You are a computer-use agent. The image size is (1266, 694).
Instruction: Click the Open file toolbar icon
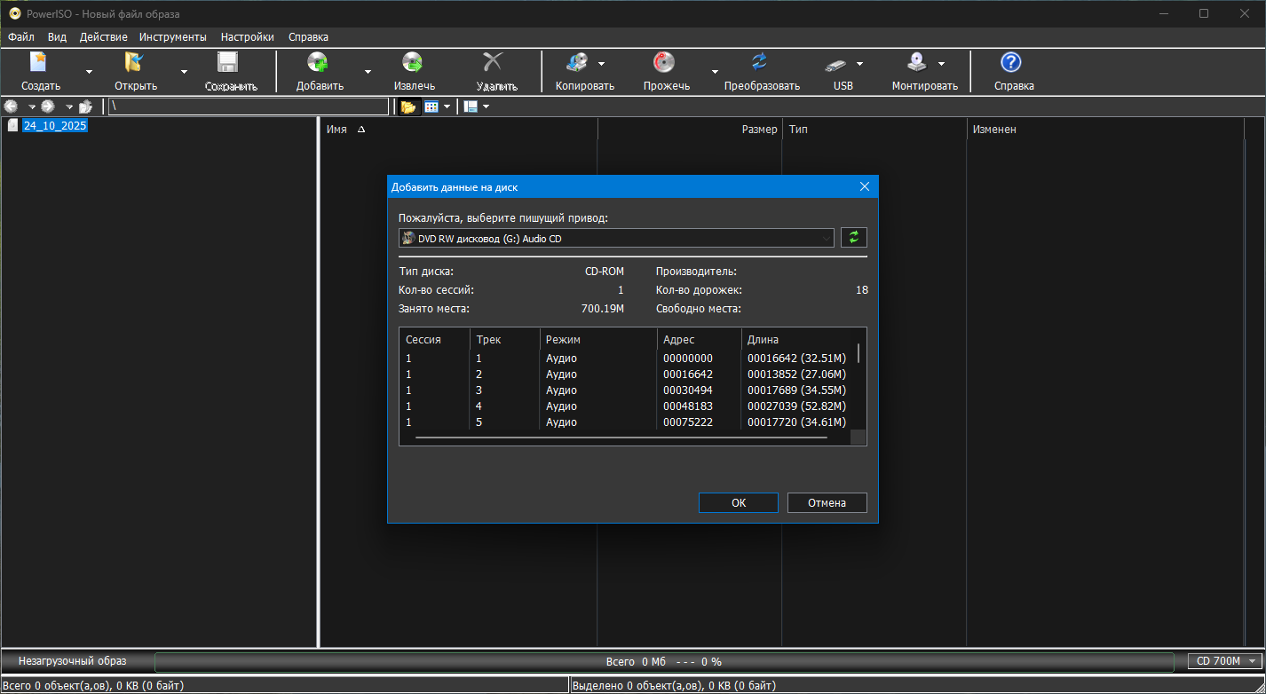(x=135, y=63)
